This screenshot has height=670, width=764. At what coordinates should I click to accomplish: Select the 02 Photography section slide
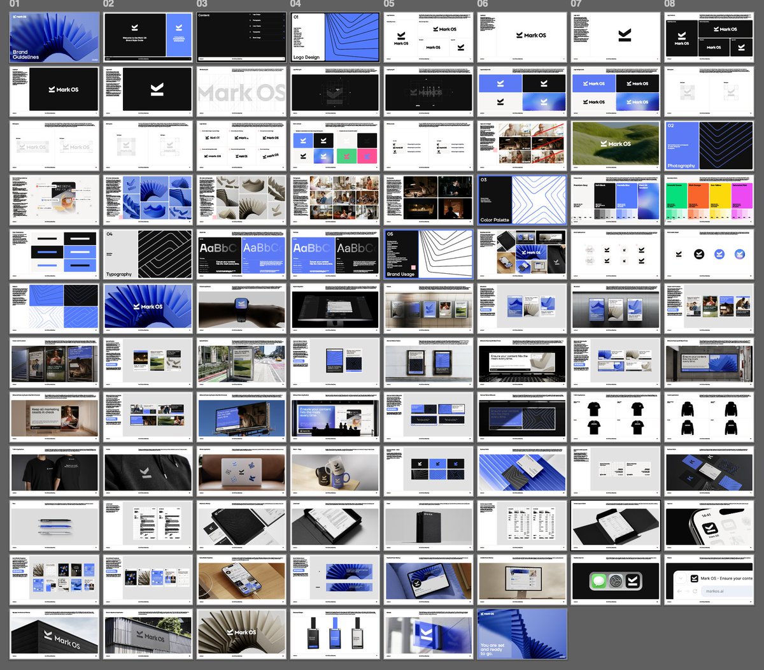(x=709, y=146)
